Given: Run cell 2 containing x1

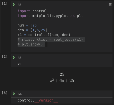Looking at the screenshot, I should click(14, 57).
